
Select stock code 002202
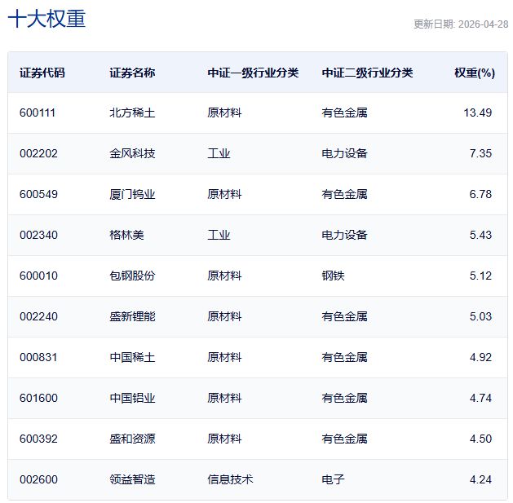point(38,153)
